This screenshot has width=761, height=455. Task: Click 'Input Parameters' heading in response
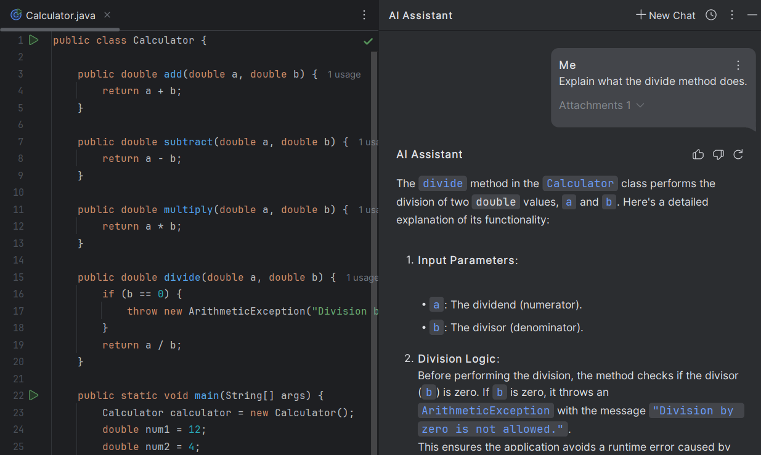pyautogui.click(x=466, y=260)
